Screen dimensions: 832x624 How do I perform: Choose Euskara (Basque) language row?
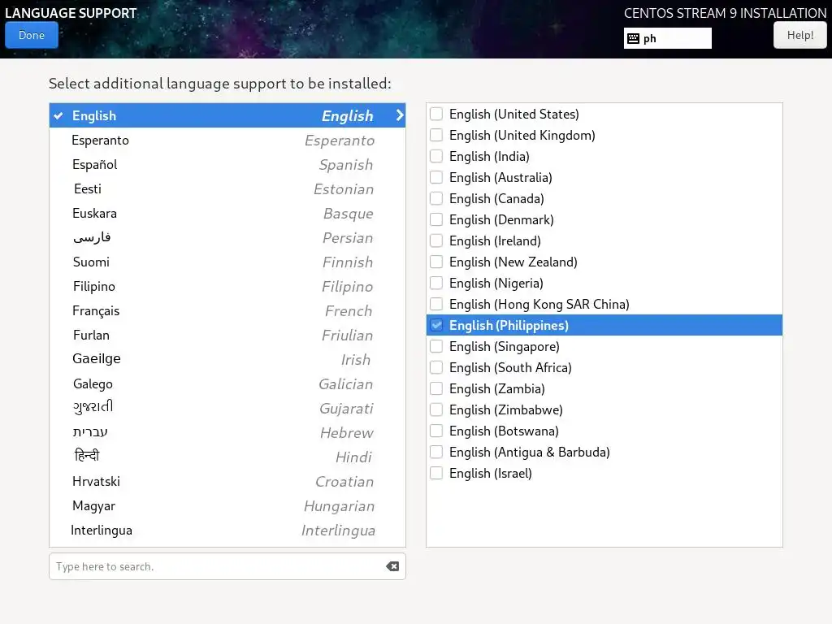[227, 214]
